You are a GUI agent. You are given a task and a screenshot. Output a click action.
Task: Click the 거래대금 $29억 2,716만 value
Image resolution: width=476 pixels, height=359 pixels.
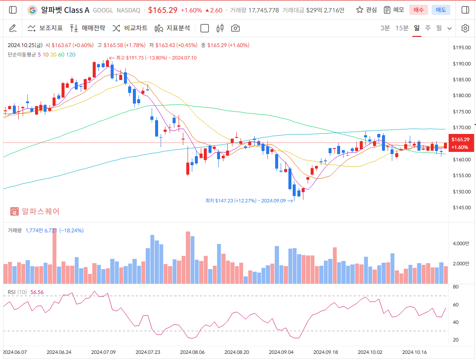pyautogui.click(x=313, y=10)
